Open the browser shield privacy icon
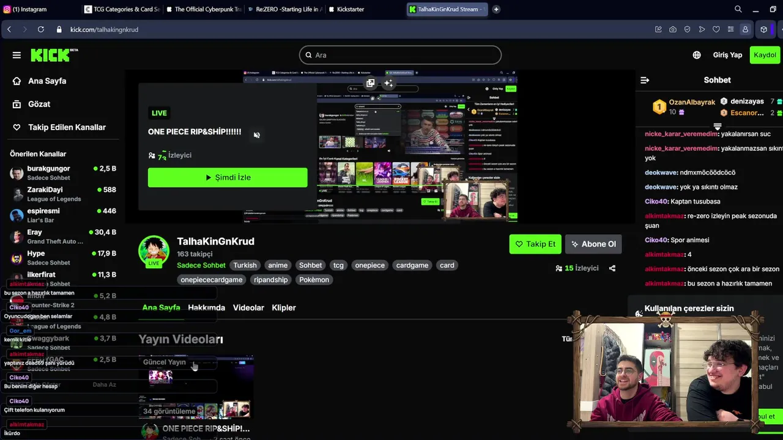The height and width of the screenshot is (440, 783). tap(687, 29)
